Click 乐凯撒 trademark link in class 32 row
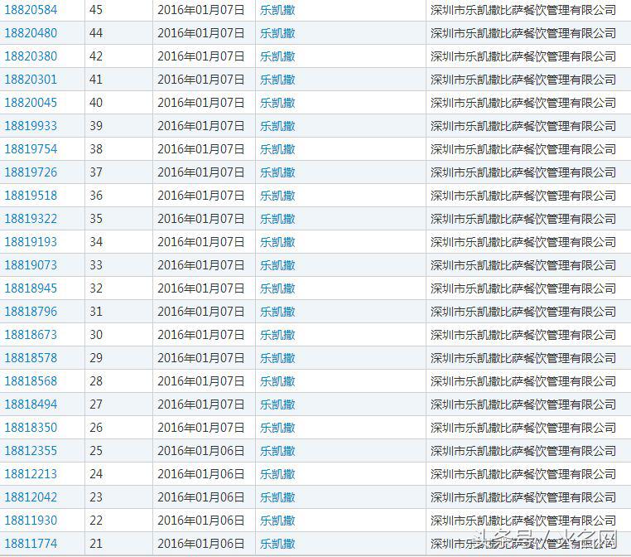The image size is (631, 557). [x=277, y=288]
